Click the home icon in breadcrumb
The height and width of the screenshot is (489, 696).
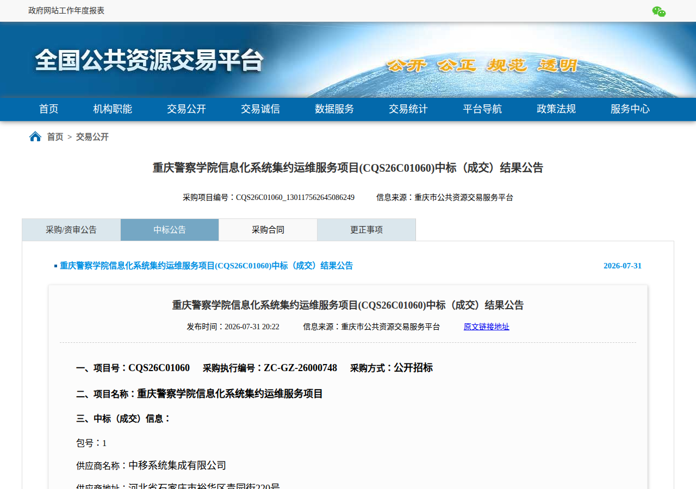(x=35, y=136)
